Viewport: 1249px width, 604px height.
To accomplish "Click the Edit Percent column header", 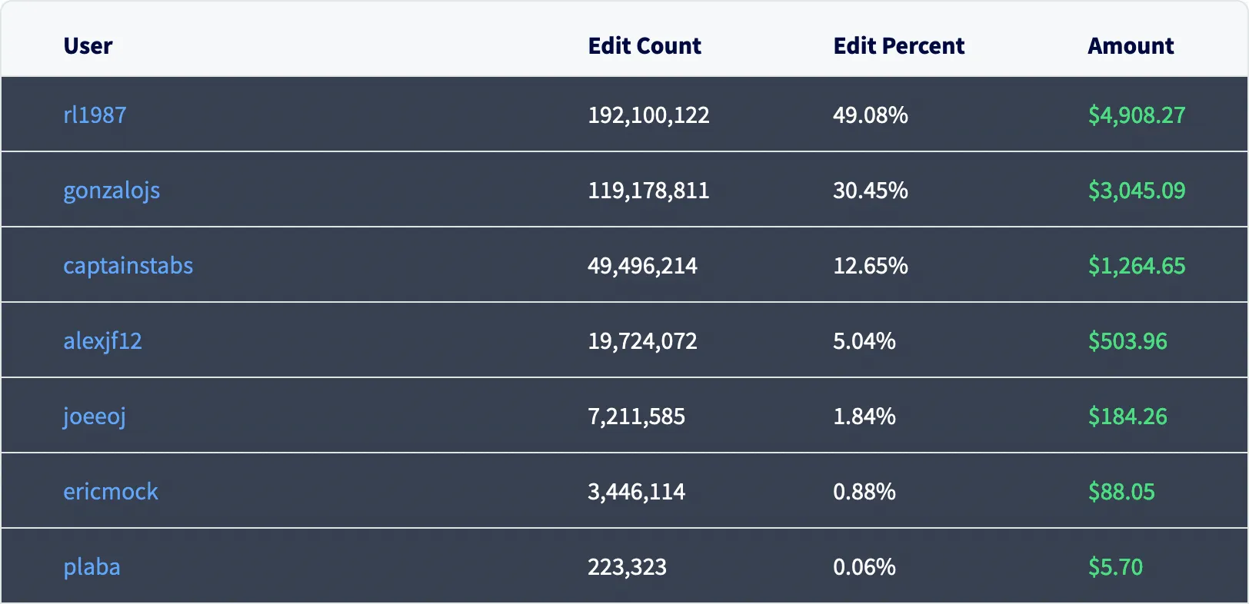I will pyautogui.click(x=898, y=46).
